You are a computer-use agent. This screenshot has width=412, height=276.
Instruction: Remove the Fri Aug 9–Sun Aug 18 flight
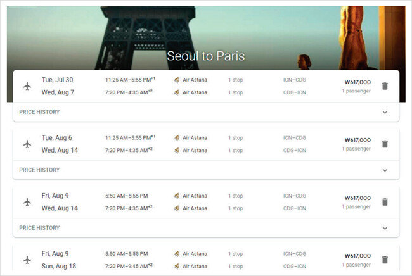[385, 260]
